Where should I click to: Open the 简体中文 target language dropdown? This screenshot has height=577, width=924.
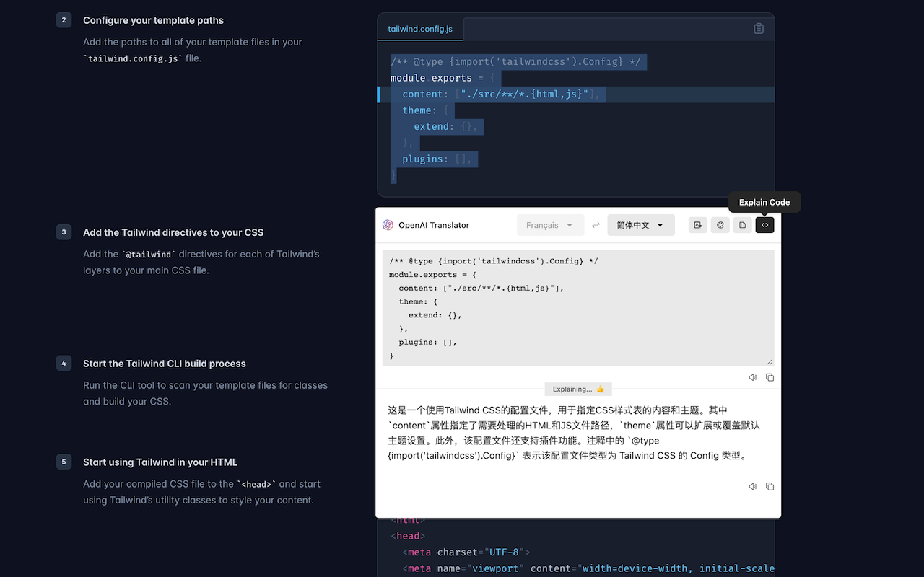(x=640, y=225)
